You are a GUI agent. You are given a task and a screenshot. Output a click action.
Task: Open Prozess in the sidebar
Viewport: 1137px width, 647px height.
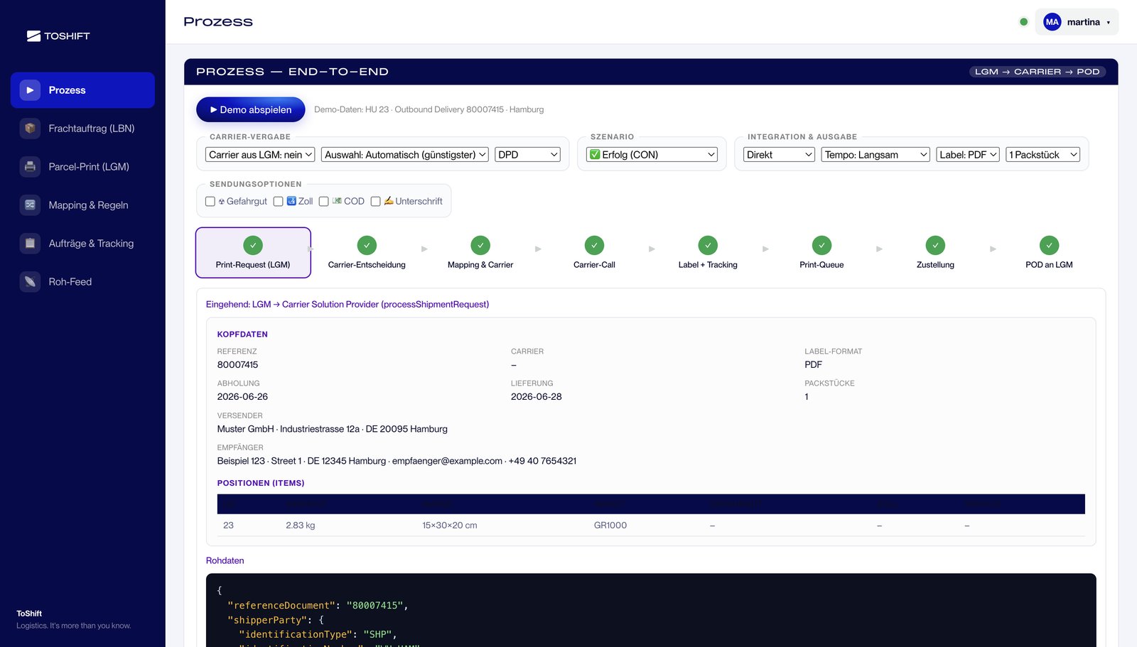82,90
